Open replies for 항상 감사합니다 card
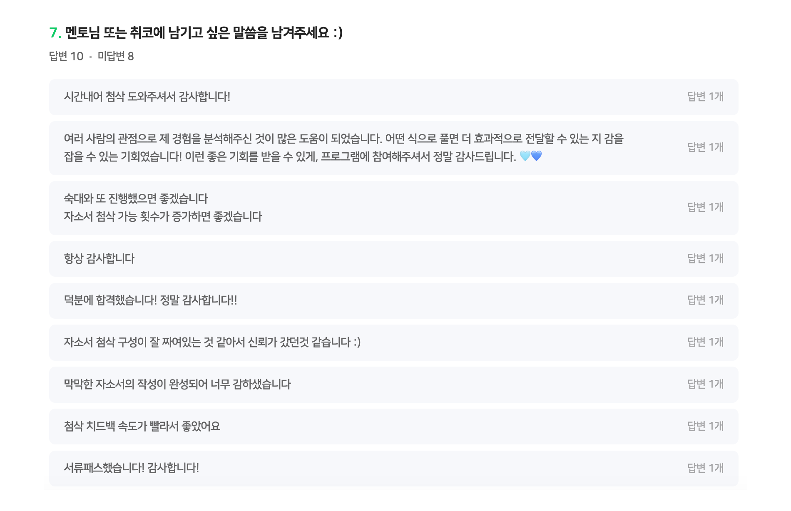This screenshot has width=791, height=511. tap(706, 259)
